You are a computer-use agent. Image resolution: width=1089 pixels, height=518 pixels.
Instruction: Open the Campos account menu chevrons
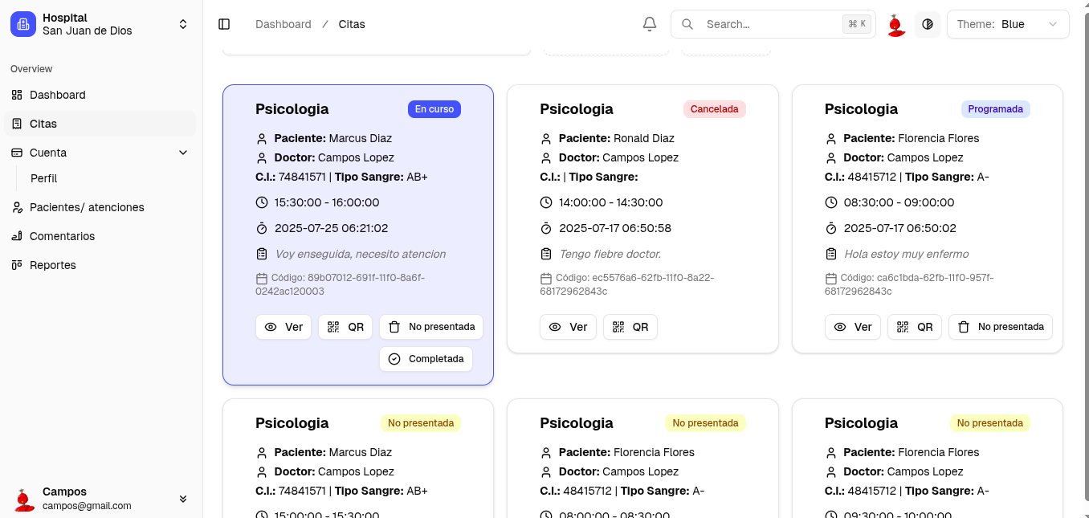click(x=183, y=499)
